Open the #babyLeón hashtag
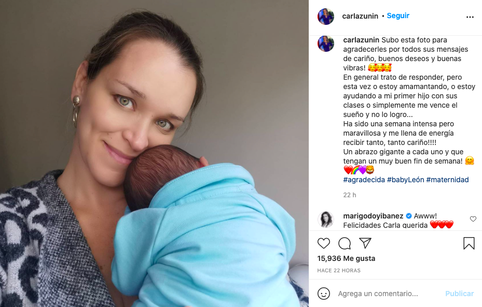The width and height of the screenshot is (482, 307). click(405, 180)
